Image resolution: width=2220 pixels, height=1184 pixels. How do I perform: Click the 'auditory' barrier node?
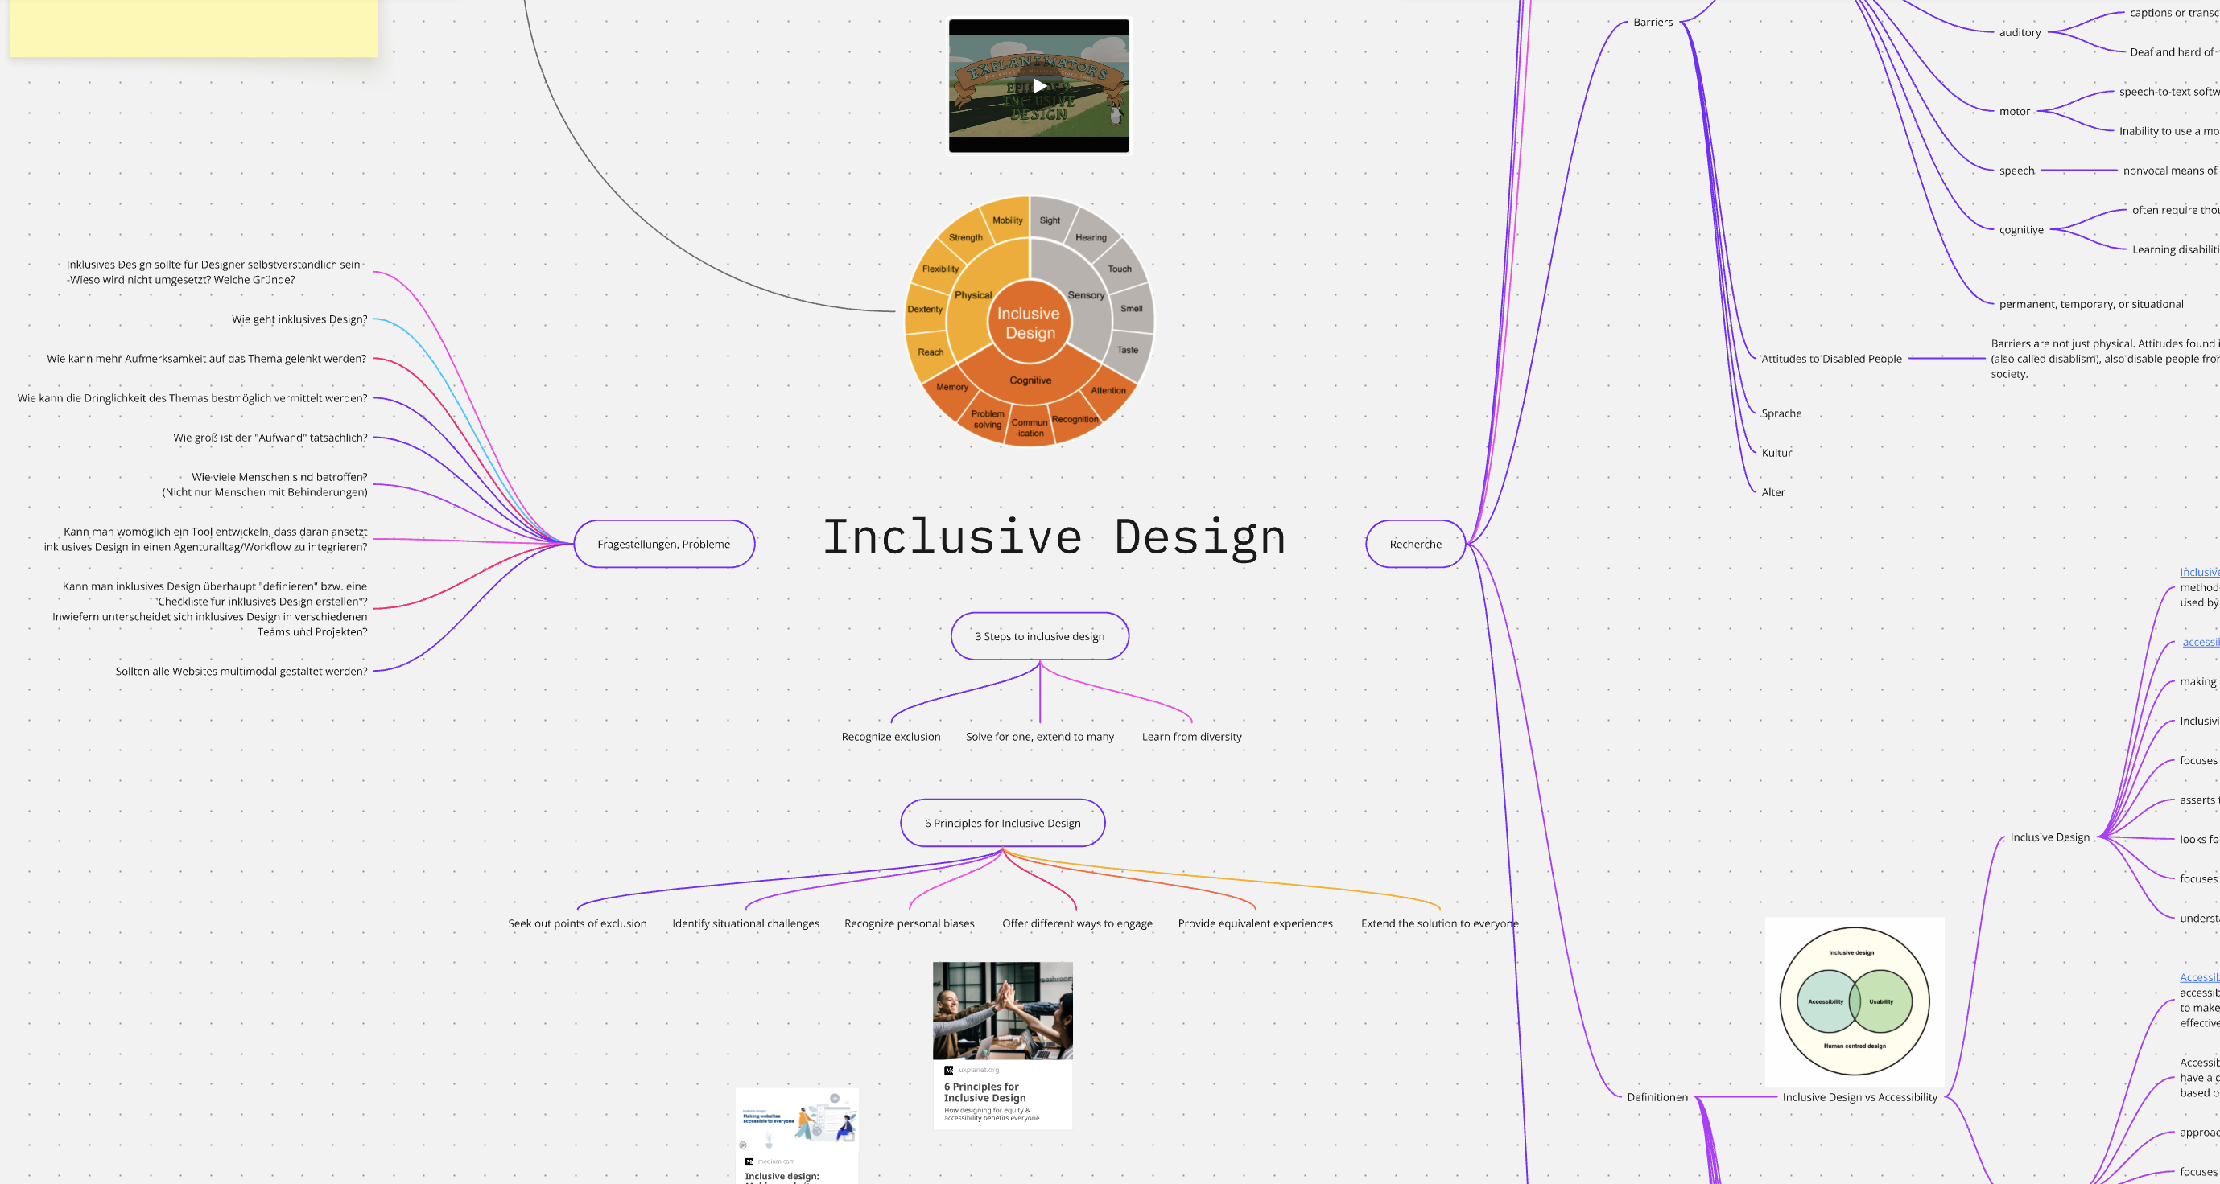click(x=2020, y=32)
